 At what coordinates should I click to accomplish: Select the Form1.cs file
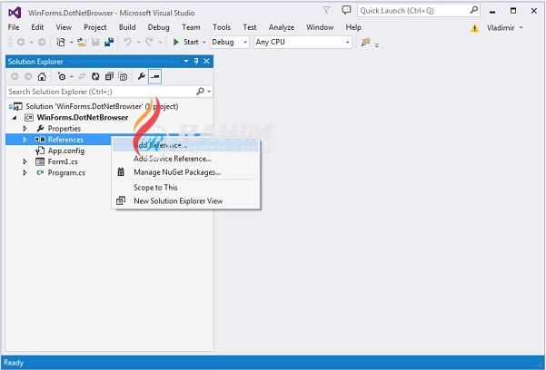63,161
